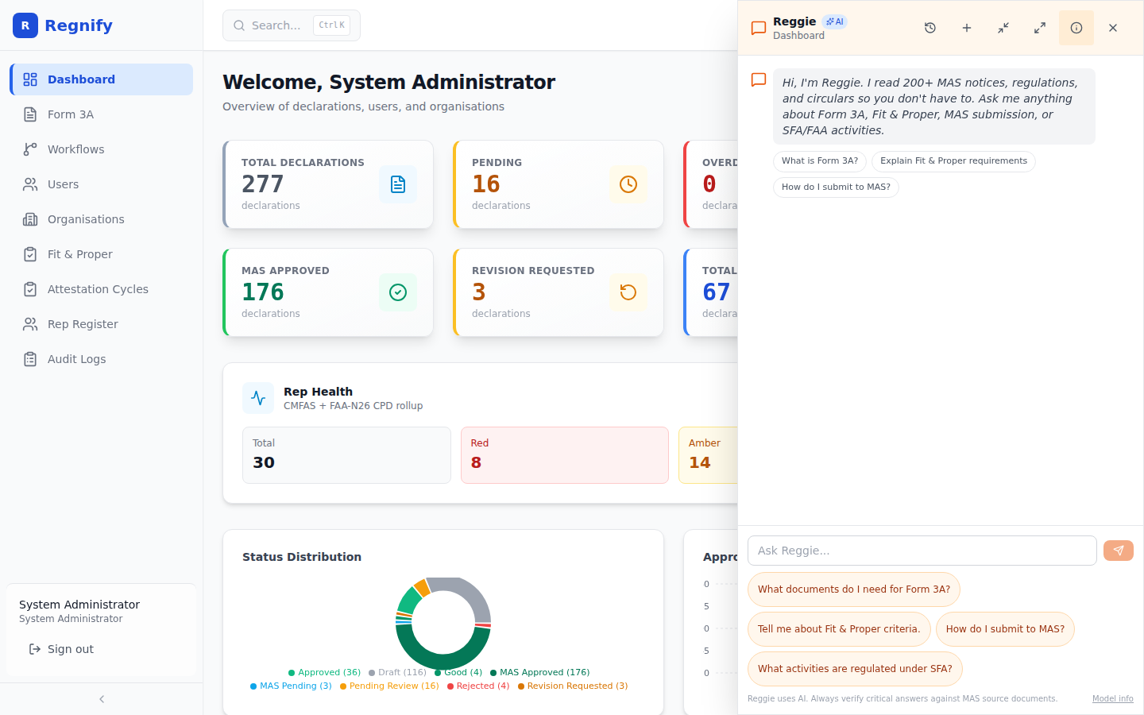Collapse the sidebar using the chevron

click(x=102, y=699)
